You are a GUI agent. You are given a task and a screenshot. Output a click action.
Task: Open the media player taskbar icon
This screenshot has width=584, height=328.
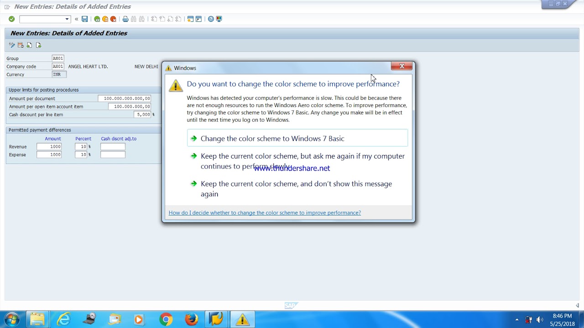138,319
